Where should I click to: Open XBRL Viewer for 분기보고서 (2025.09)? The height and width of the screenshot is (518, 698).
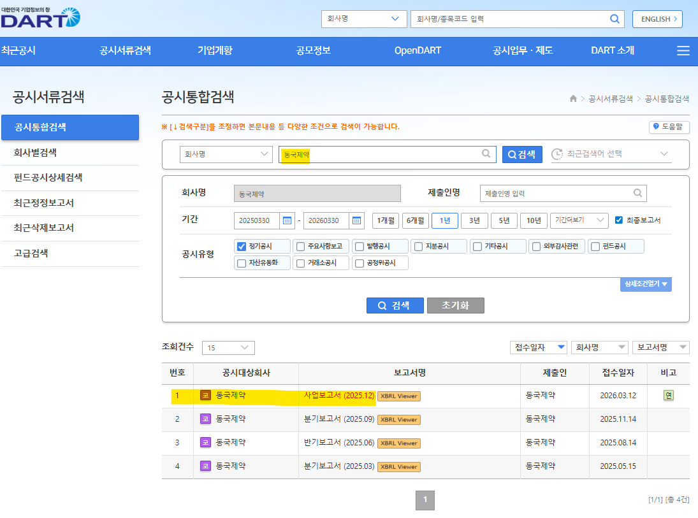399,420
